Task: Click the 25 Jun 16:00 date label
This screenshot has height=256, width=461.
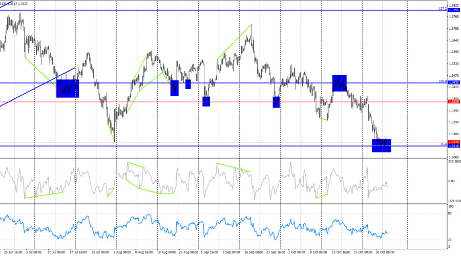Action: coord(13,252)
